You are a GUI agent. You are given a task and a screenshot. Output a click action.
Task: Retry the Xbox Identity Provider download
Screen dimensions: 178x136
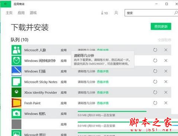155,92
